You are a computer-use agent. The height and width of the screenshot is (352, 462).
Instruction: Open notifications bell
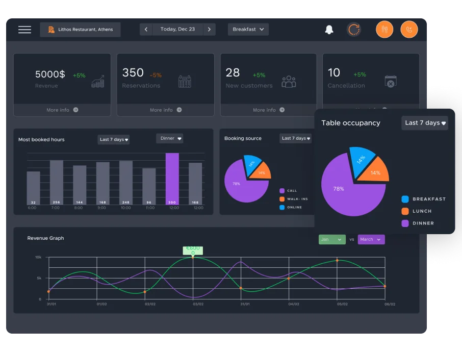tap(329, 30)
